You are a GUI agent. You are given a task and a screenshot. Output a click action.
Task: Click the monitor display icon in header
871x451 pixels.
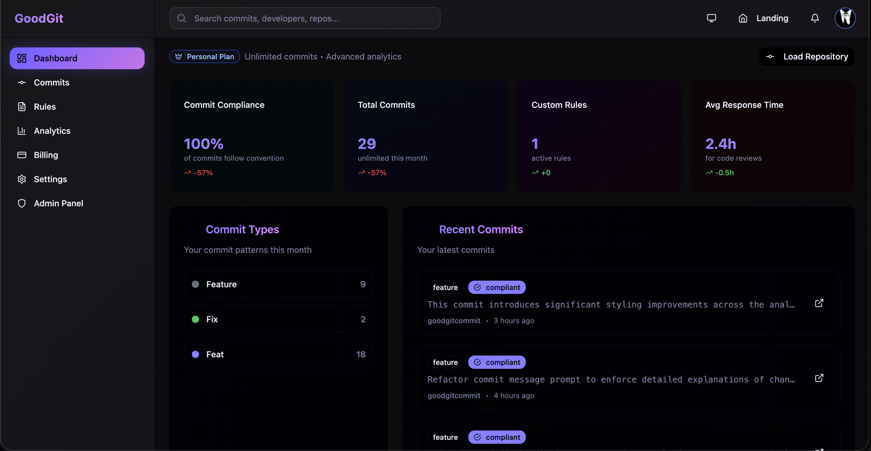[711, 18]
